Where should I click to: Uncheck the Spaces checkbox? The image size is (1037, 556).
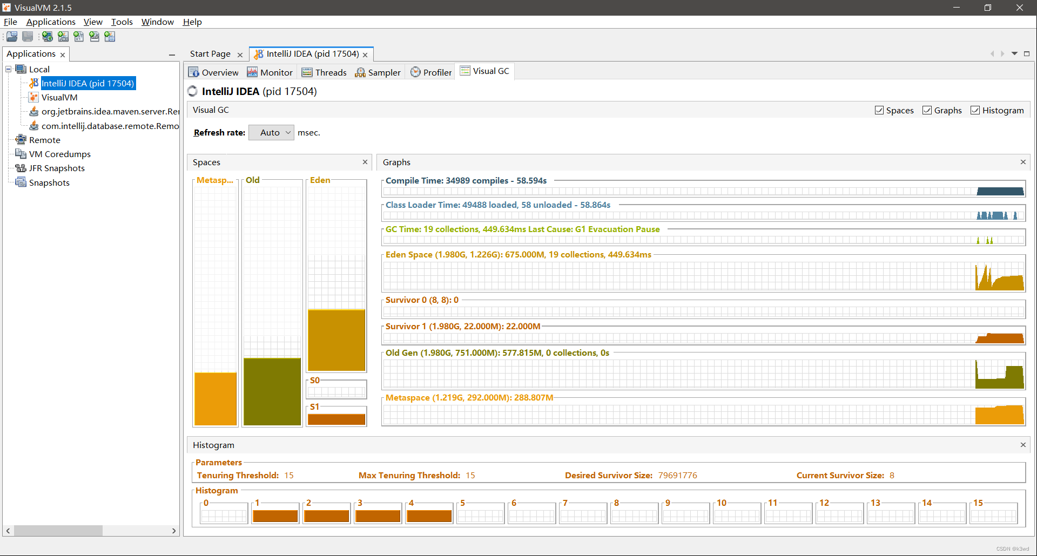click(x=879, y=110)
